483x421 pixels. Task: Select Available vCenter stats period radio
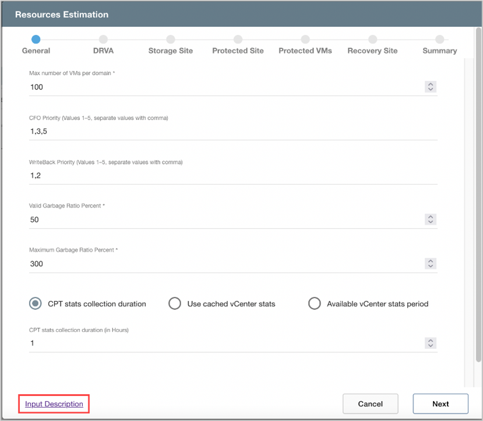[x=314, y=303]
